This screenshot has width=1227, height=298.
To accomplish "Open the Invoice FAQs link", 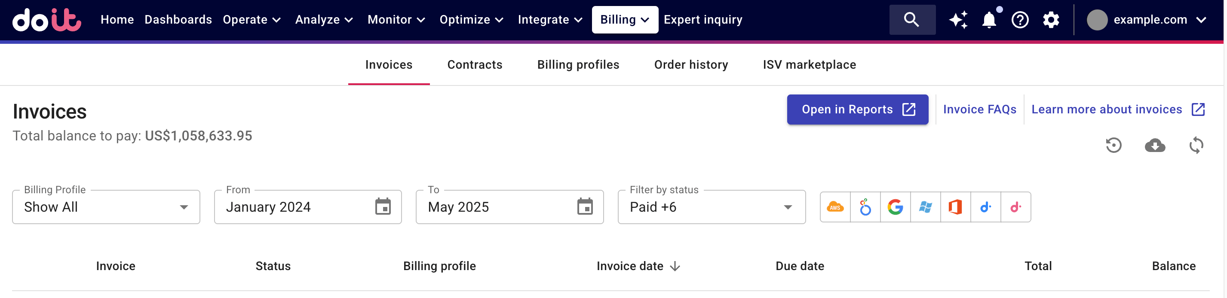I will (979, 109).
